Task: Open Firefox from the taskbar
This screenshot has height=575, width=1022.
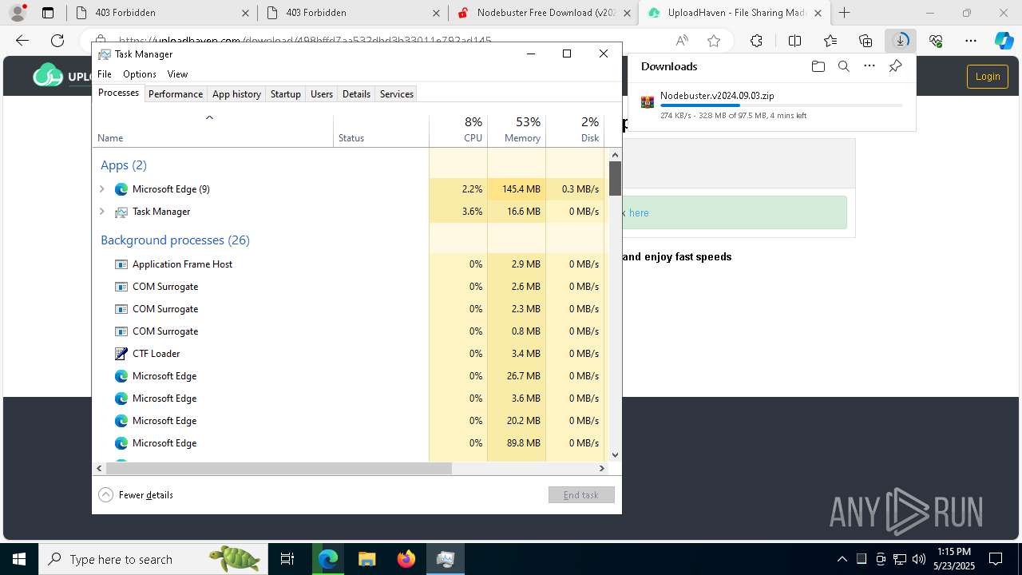Action: point(406,559)
